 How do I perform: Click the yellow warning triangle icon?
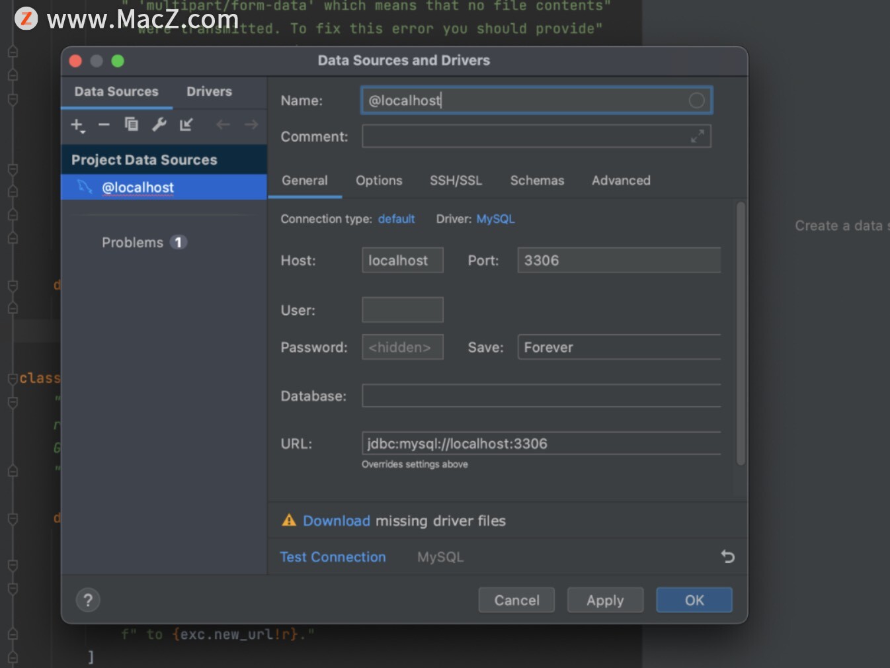pyautogui.click(x=289, y=521)
